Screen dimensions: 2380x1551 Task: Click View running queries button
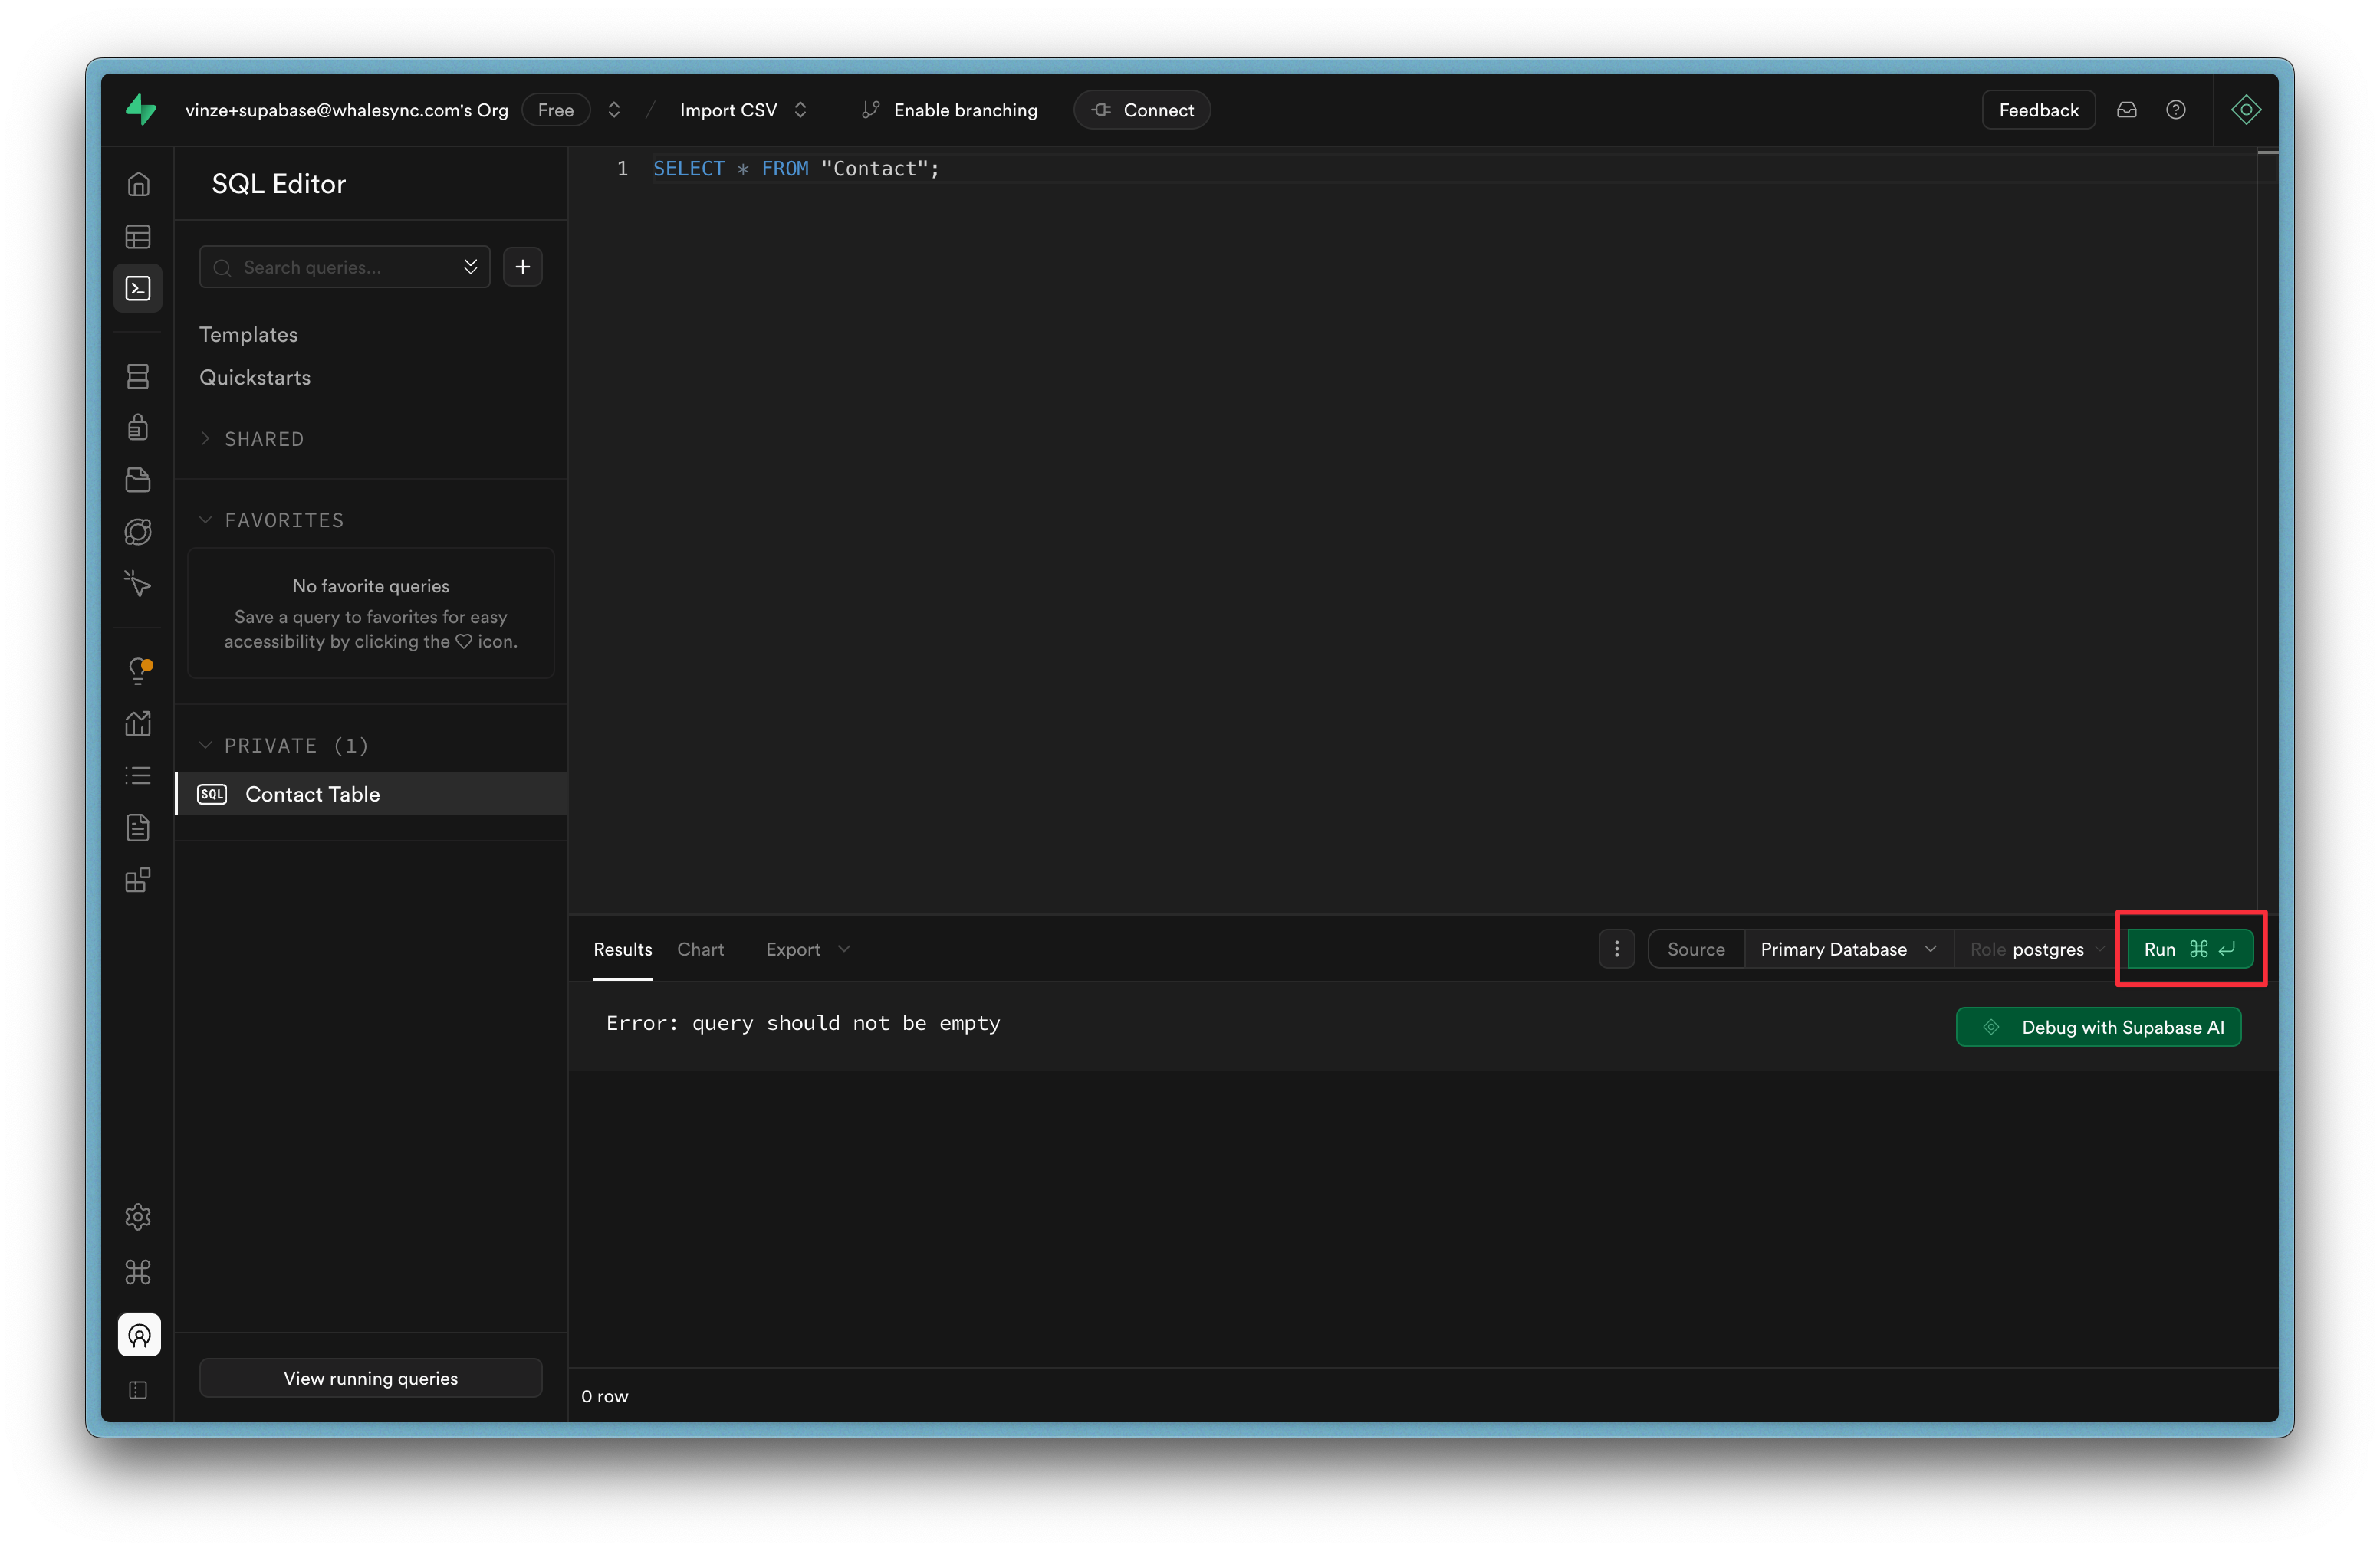tap(371, 1378)
